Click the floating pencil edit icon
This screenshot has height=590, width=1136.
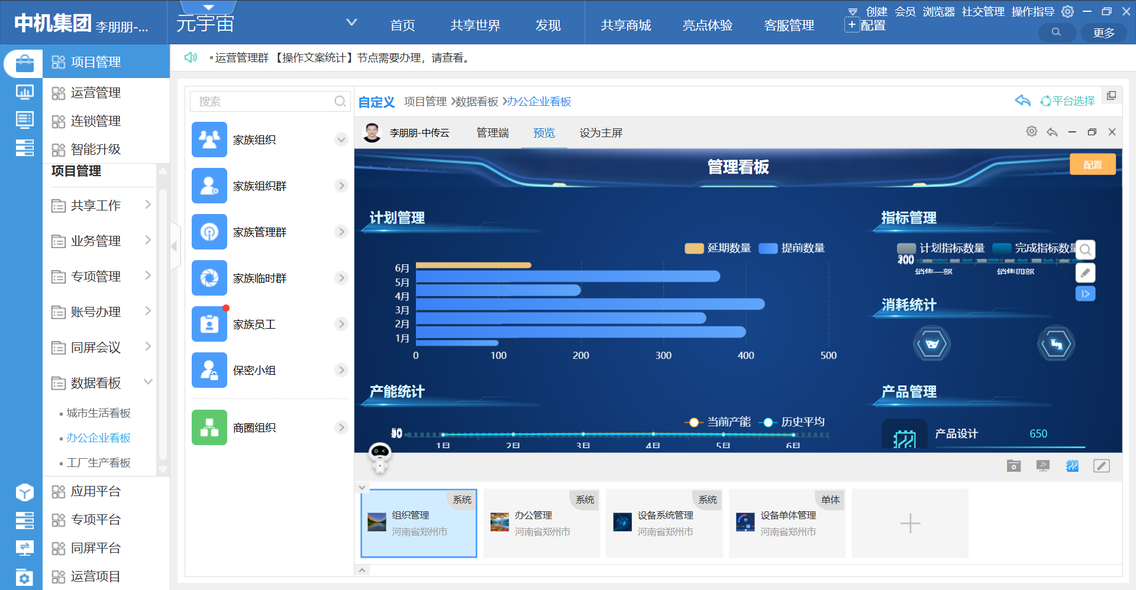(1085, 273)
